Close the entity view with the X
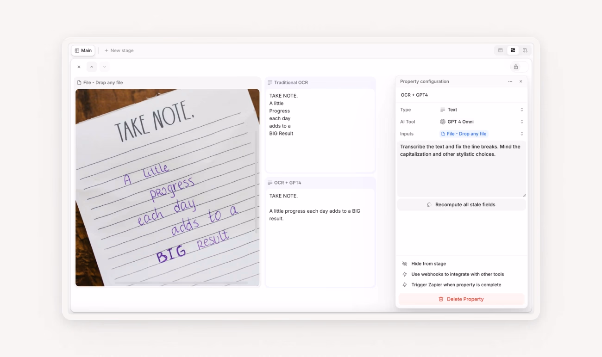Screen dimensions: 602x357 point(79,67)
